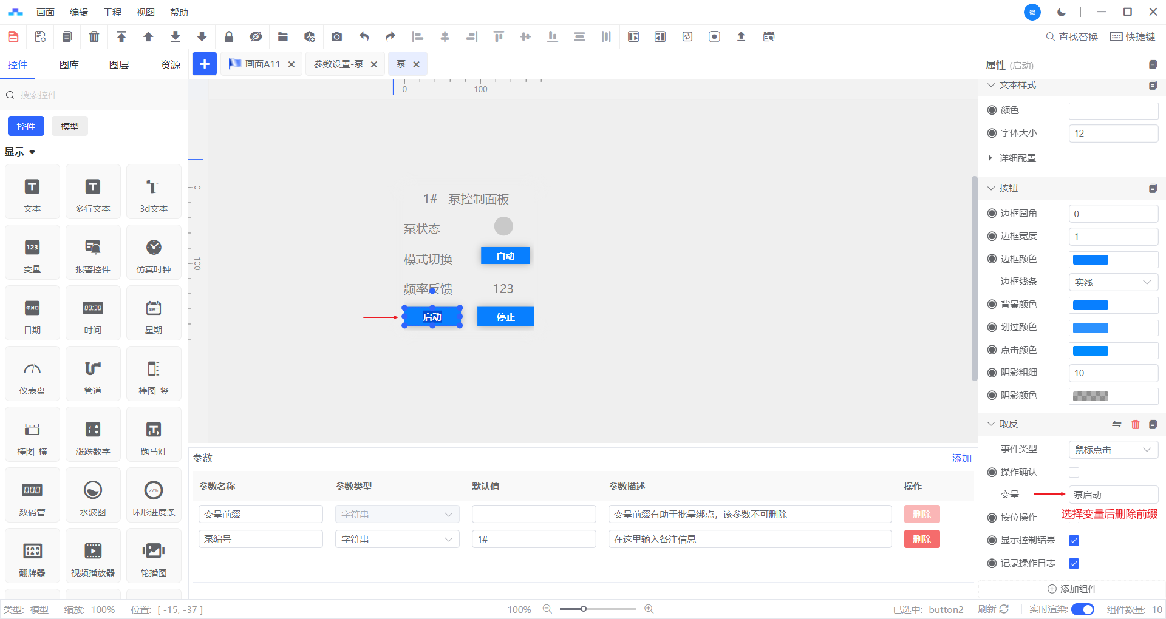Click the 背景颜色 blue color swatch
The image size is (1166, 619).
tap(1091, 305)
